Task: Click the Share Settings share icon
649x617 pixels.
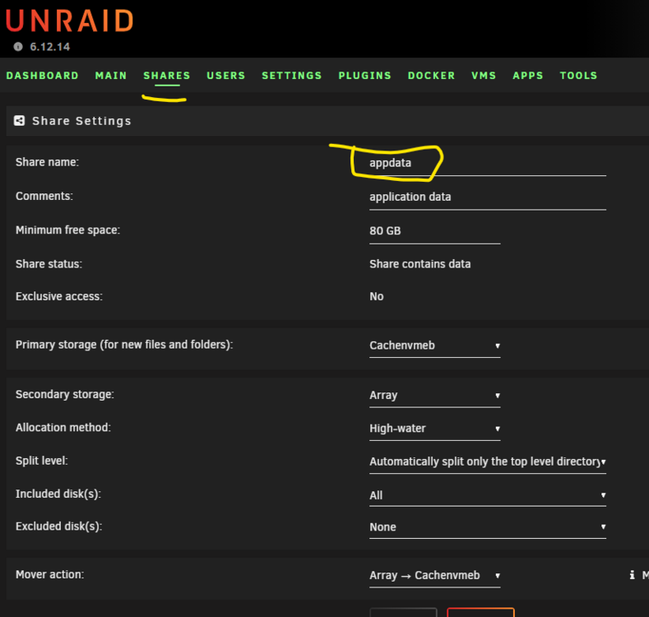Action: tap(19, 120)
